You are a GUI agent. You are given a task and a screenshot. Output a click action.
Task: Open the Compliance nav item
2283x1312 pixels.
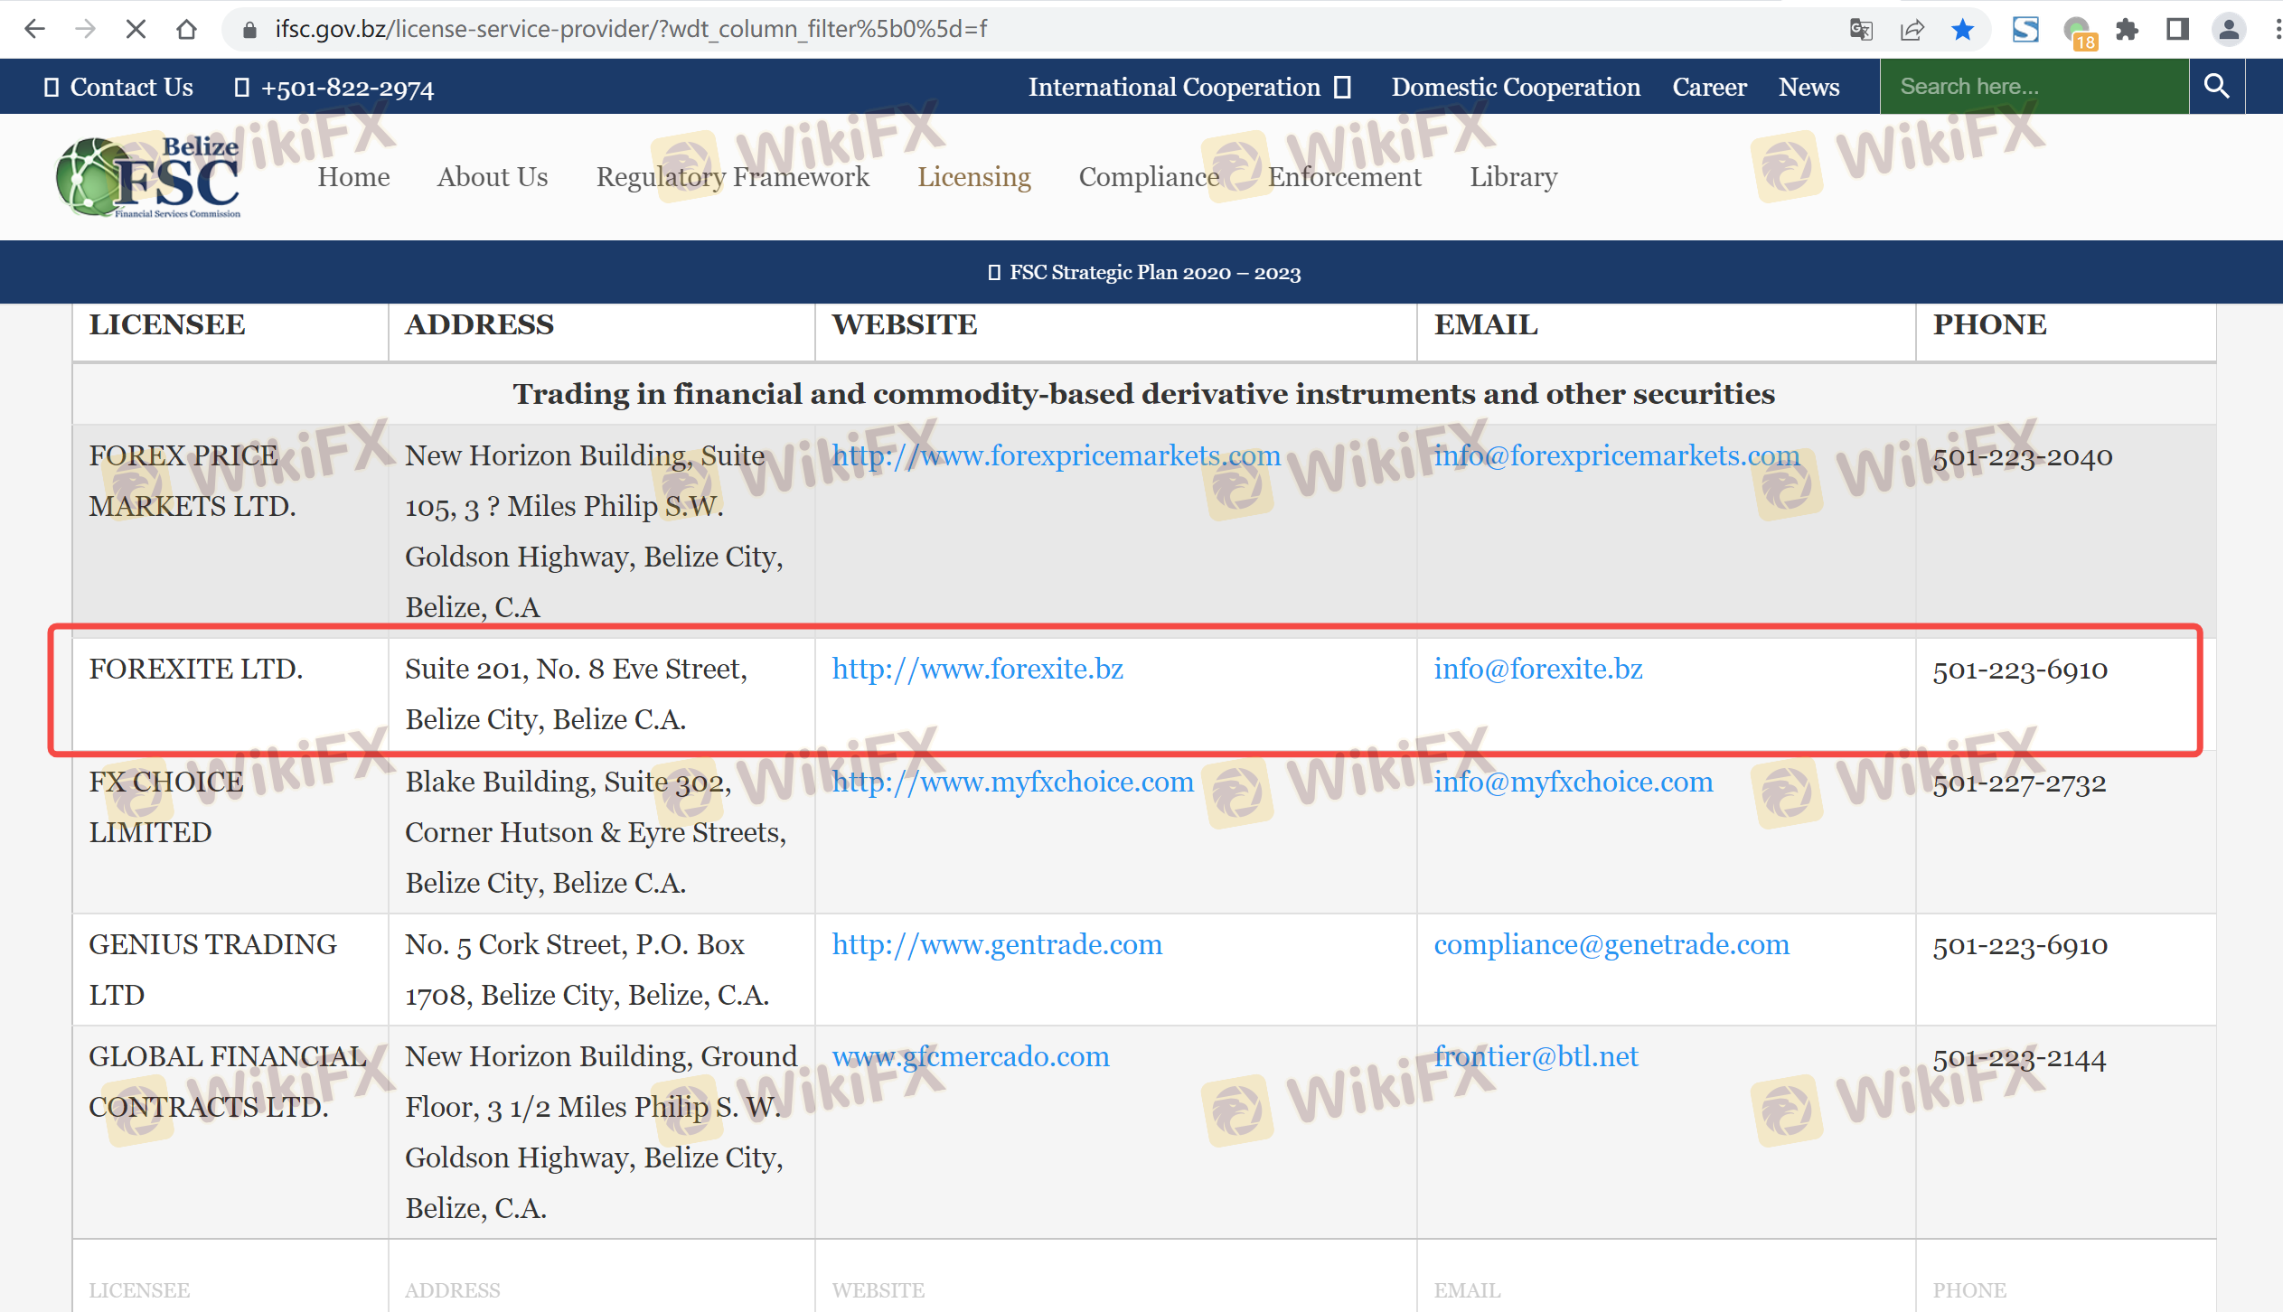tap(1149, 177)
